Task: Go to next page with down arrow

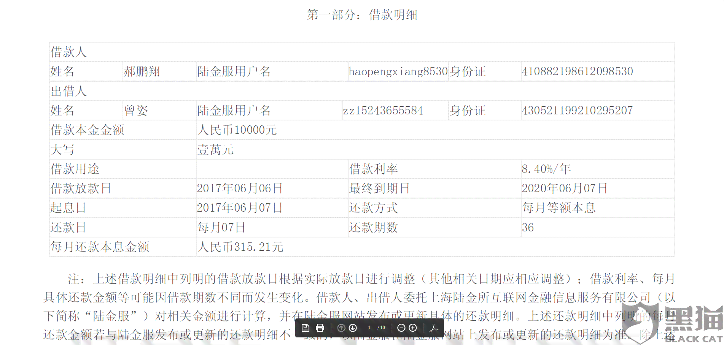Action: pyautogui.click(x=353, y=328)
